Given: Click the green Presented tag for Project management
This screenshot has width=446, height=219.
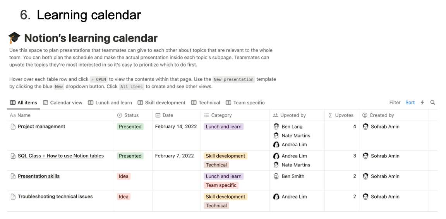Looking at the screenshot, I should pyautogui.click(x=130, y=127).
